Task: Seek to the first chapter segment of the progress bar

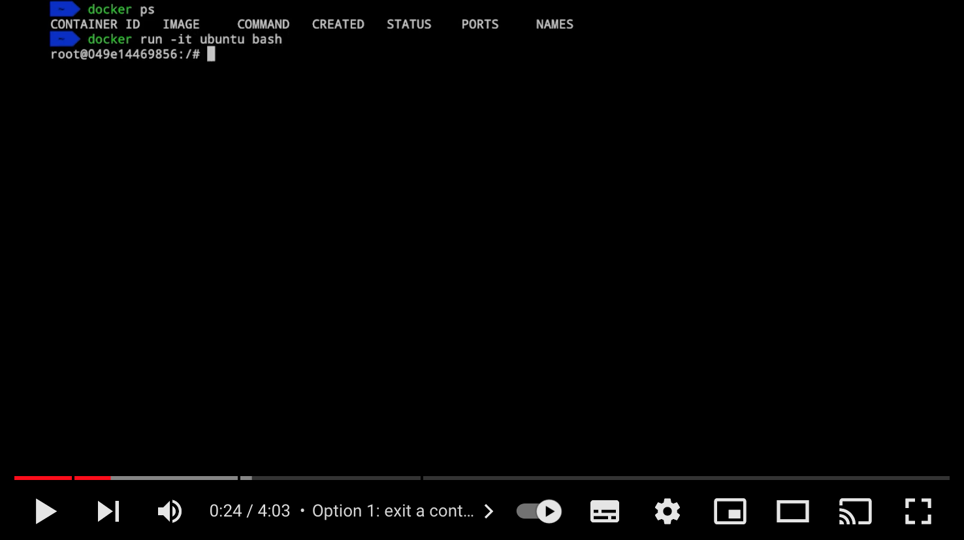Action: (42, 478)
